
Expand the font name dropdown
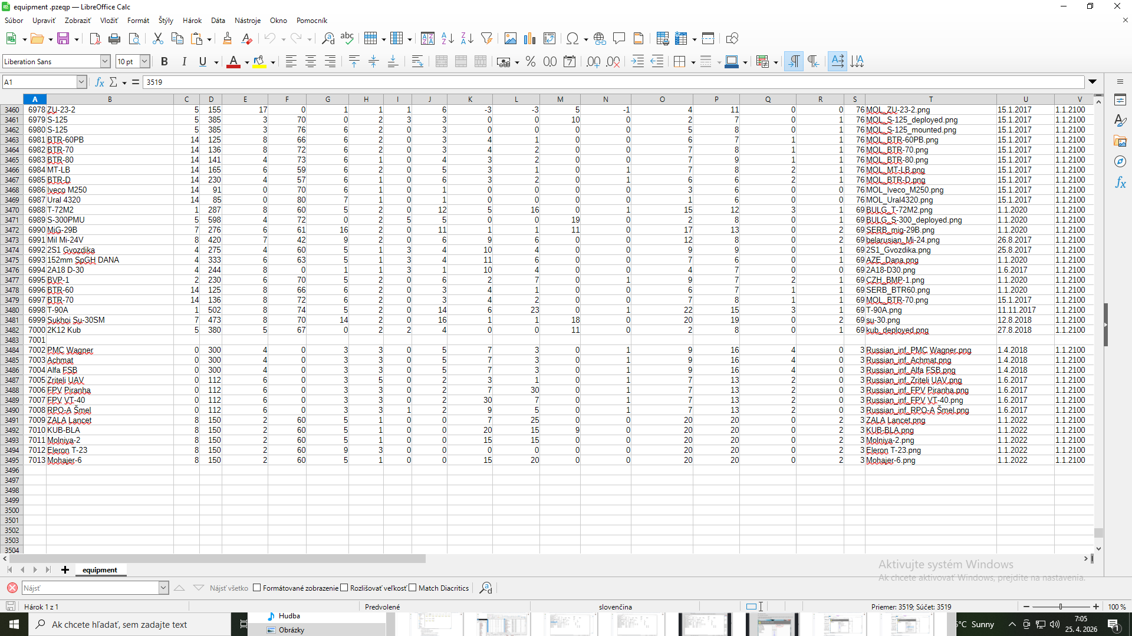point(105,62)
